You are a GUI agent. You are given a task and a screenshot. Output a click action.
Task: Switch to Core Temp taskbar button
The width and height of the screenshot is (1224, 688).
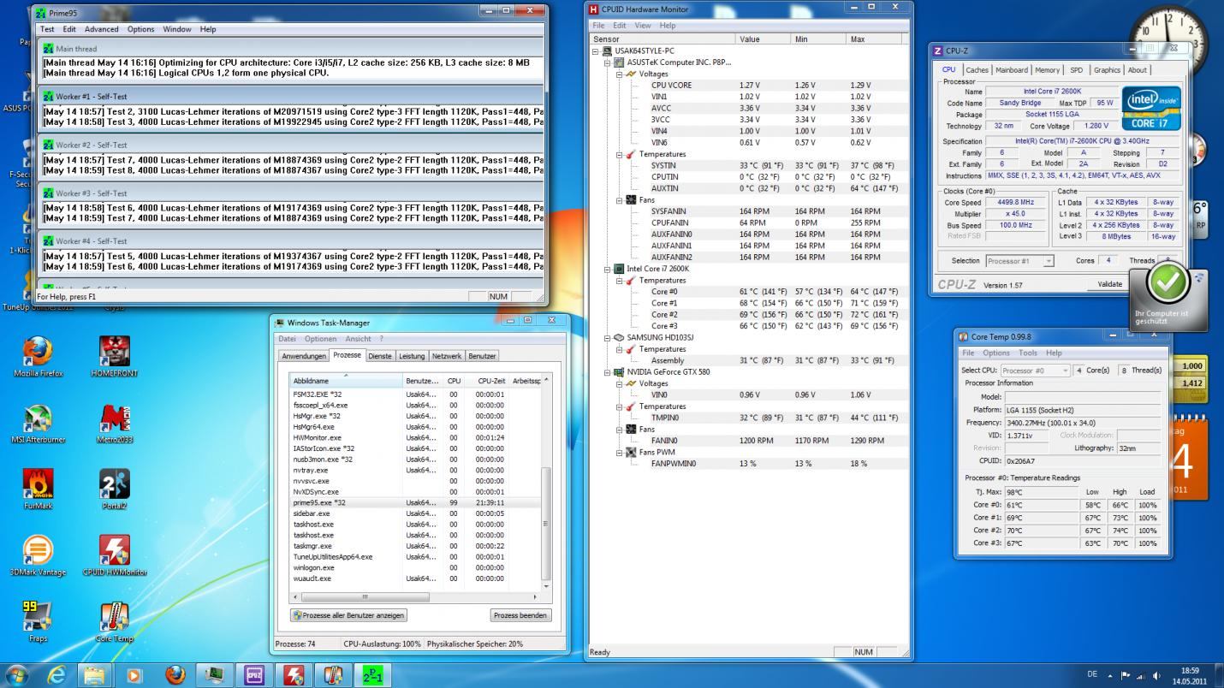pos(333,675)
